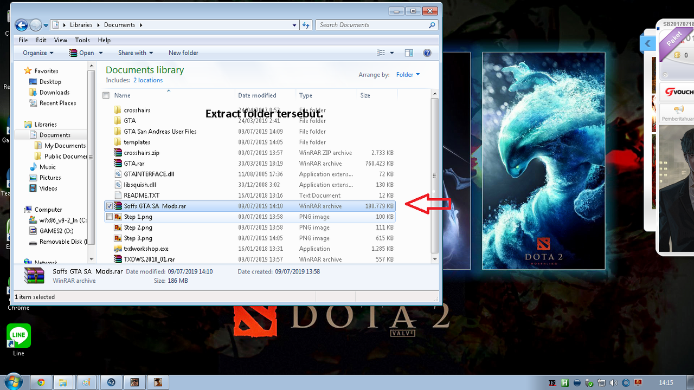Click the Forward navigation arrow button
This screenshot has width=694, height=390.
(x=36, y=25)
